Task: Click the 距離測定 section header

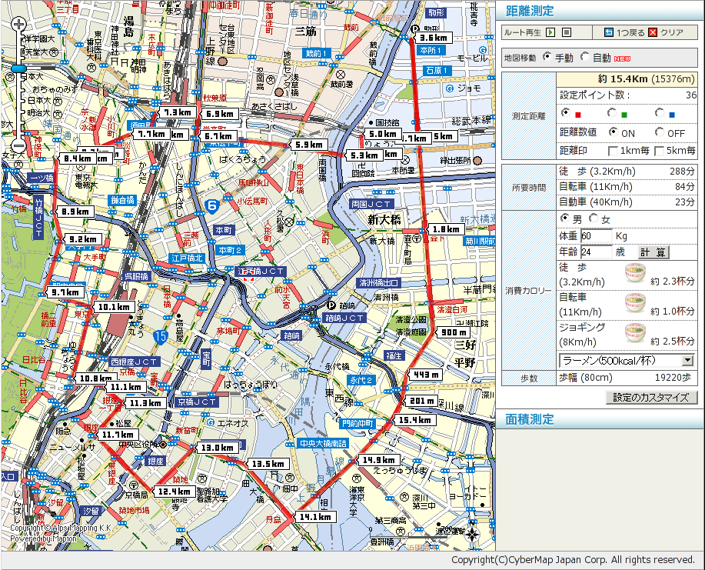Action: click(530, 11)
